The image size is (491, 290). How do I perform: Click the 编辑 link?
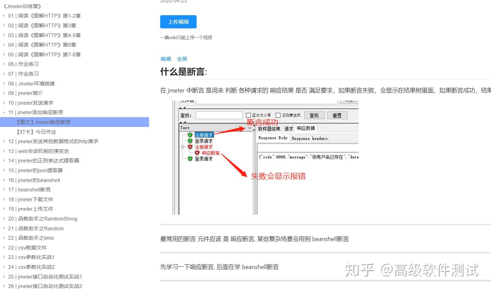[165, 59]
